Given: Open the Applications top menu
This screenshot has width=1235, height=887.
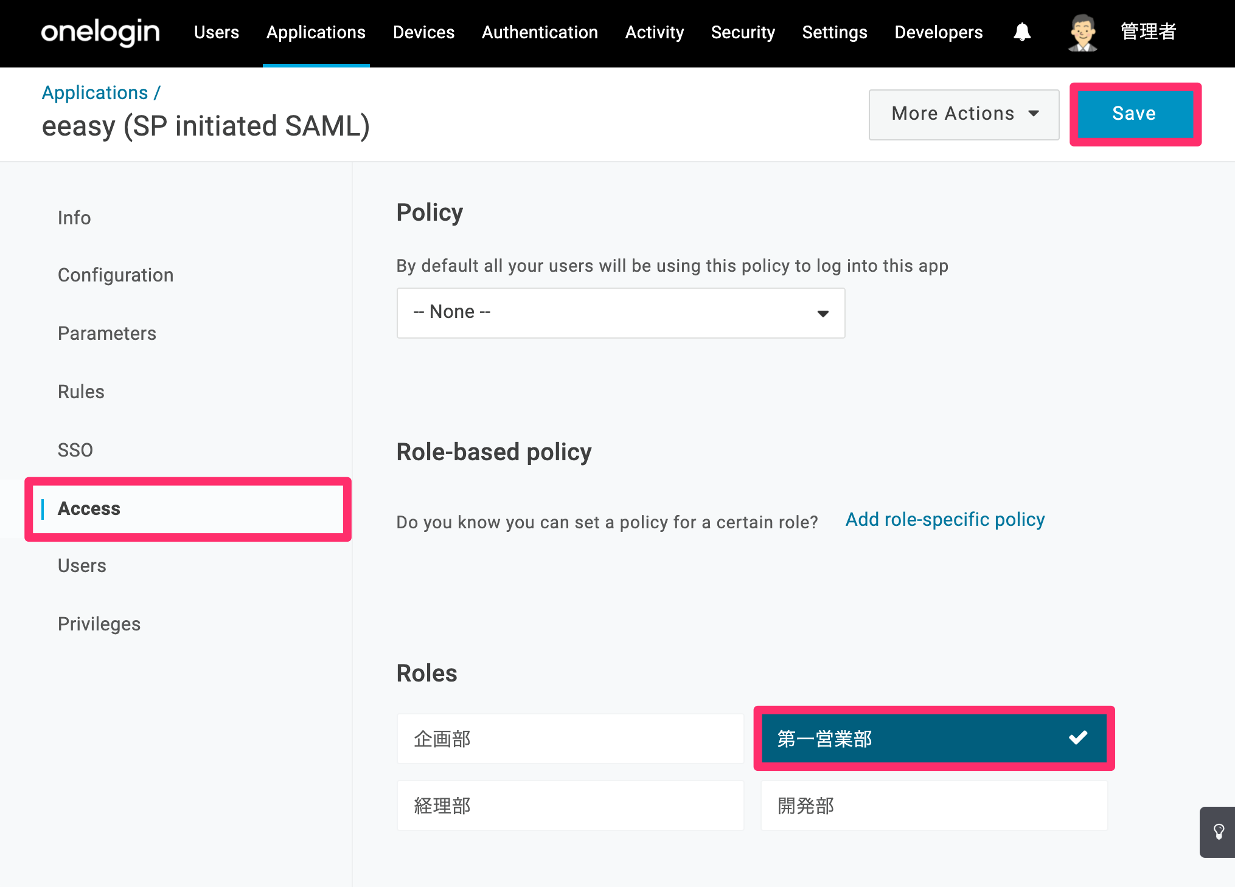Looking at the screenshot, I should pyautogui.click(x=316, y=32).
